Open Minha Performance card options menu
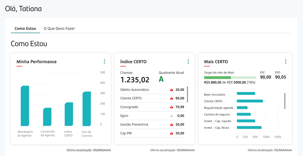Viewport: 303px width, 156px height. click(105, 61)
